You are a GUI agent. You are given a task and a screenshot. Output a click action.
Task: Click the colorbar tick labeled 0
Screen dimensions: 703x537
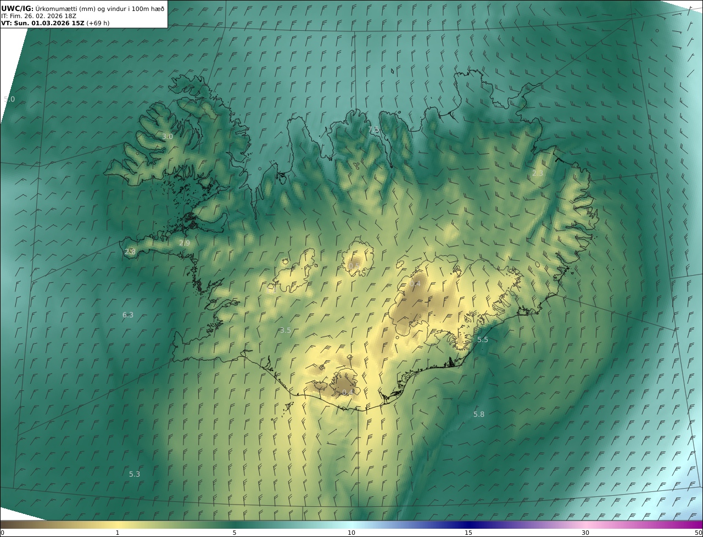point(2,533)
